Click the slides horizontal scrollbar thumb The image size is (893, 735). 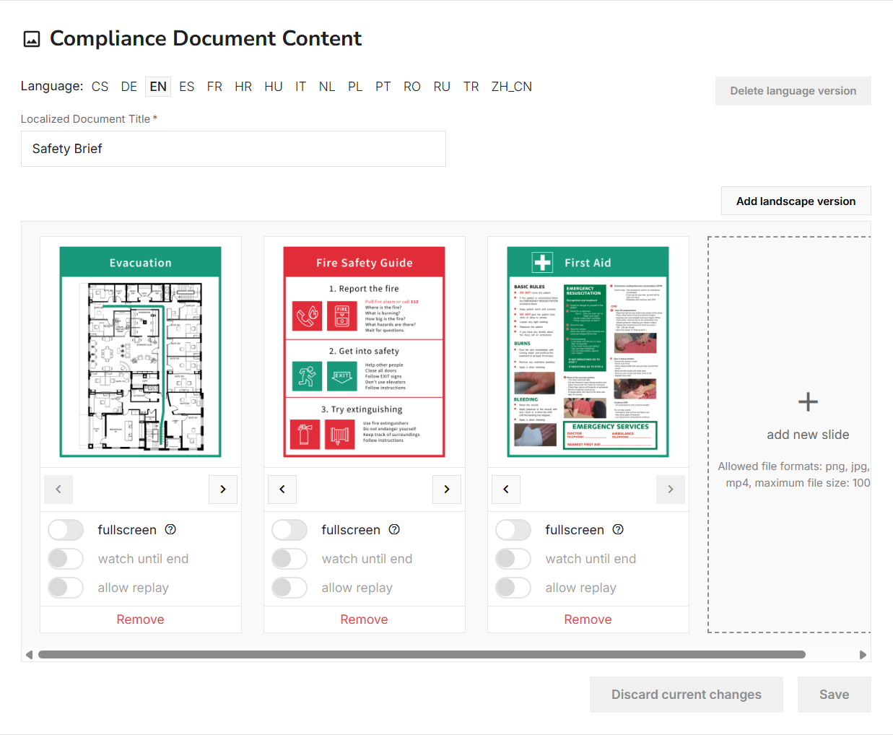point(422,655)
